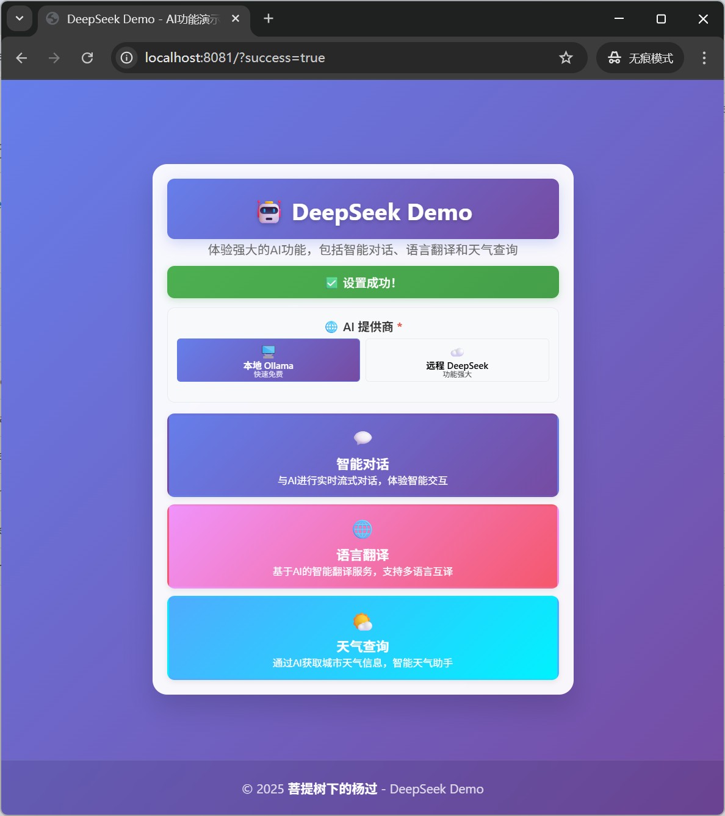Go back to the previous page
The width and height of the screenshot is (725, 816).
coord(21,58)
